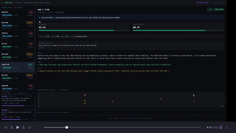Screen dimensions: 236x133
Task: Click the drop image upload zone
Action: pos(131,118)
